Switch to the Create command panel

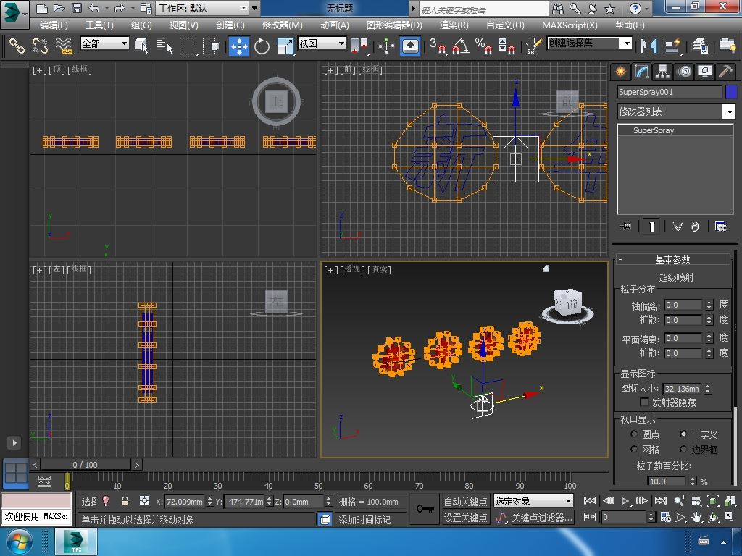point(620,72)
